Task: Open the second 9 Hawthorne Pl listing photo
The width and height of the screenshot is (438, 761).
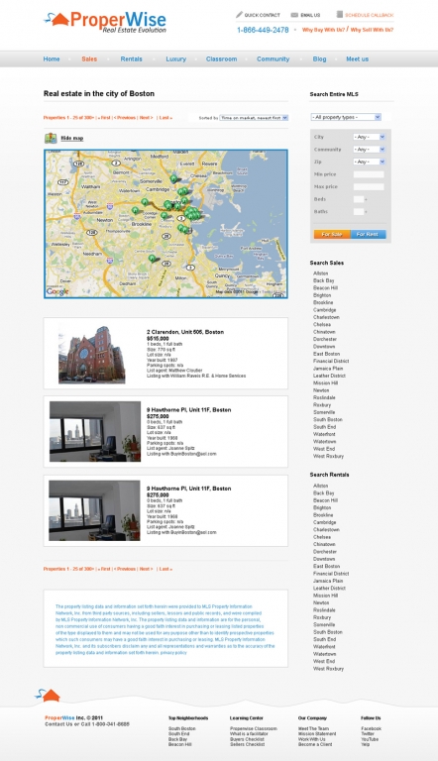Action: coord(95,510)
